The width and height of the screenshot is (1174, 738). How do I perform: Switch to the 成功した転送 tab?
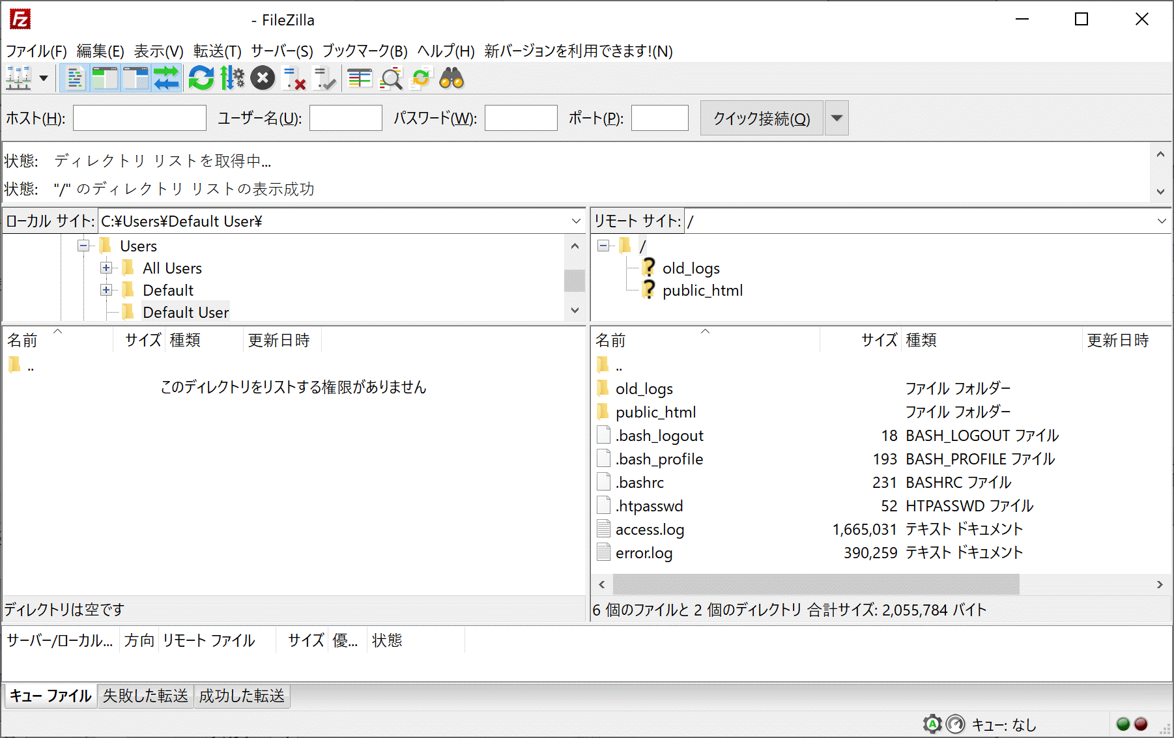[x=242, y=696]
